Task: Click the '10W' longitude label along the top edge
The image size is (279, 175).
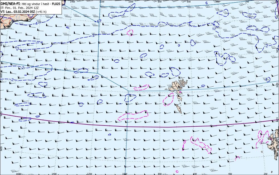Action: click(x=131, y=2)
